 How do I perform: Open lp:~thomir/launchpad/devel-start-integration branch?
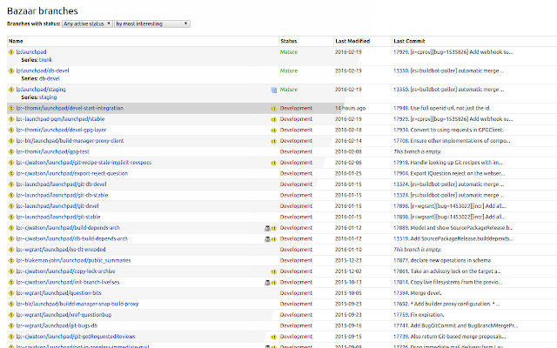pyautogui.click(x=70, y=108)
